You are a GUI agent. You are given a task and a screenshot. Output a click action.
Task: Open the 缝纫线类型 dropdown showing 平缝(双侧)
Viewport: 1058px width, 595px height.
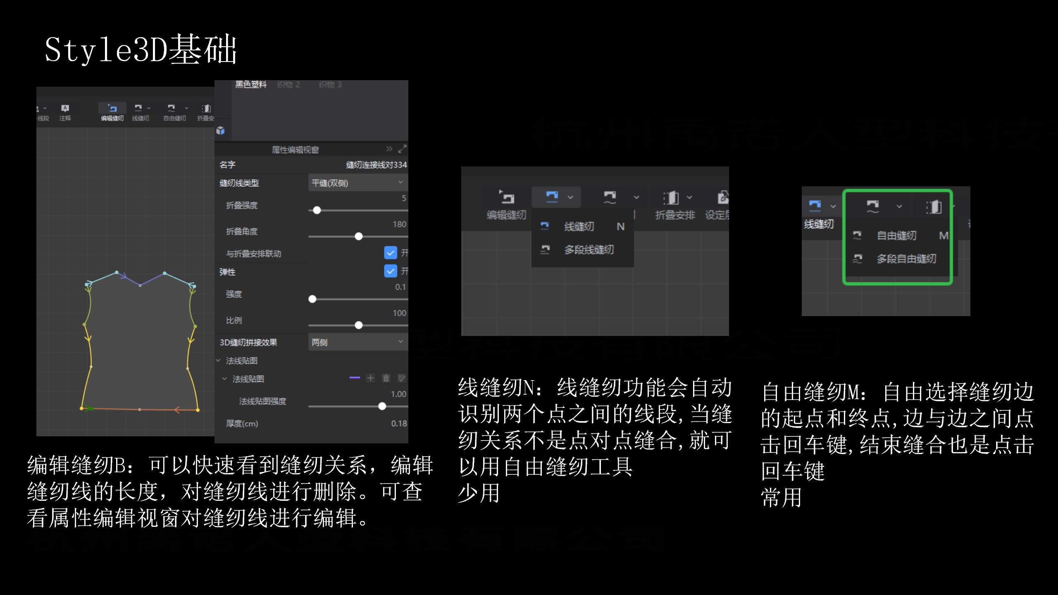click(358, 183)
